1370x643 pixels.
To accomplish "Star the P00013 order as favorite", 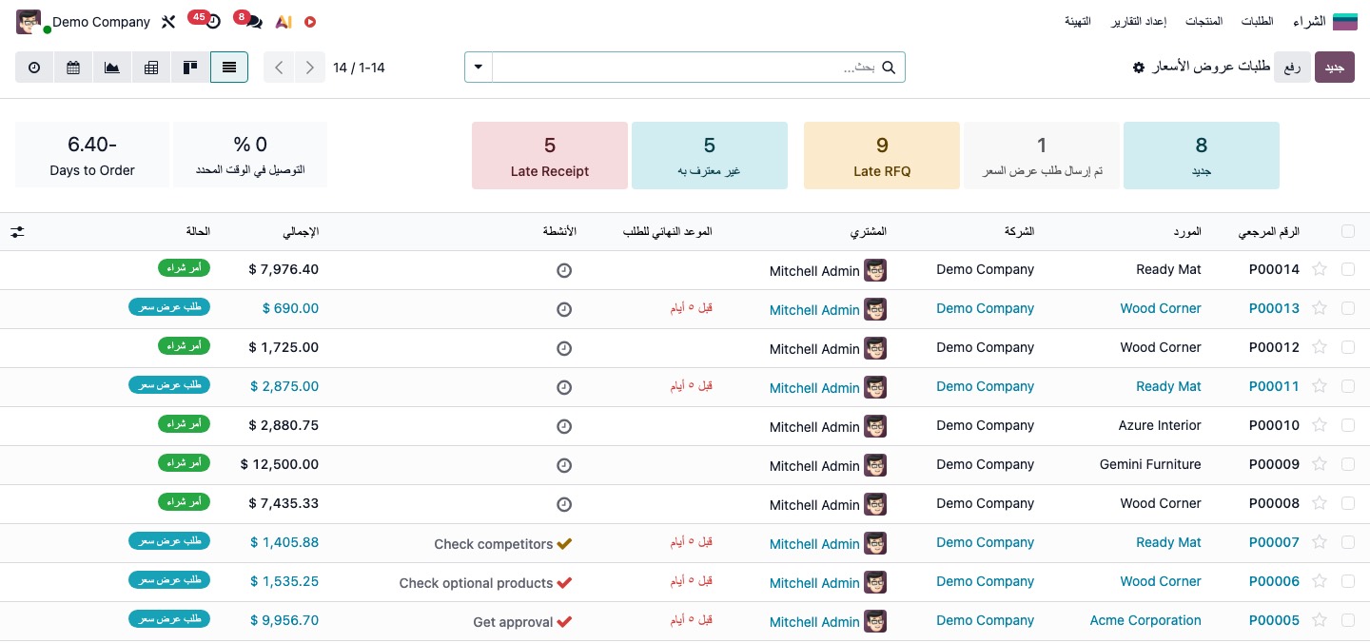I will click(x=1320, y=308).
